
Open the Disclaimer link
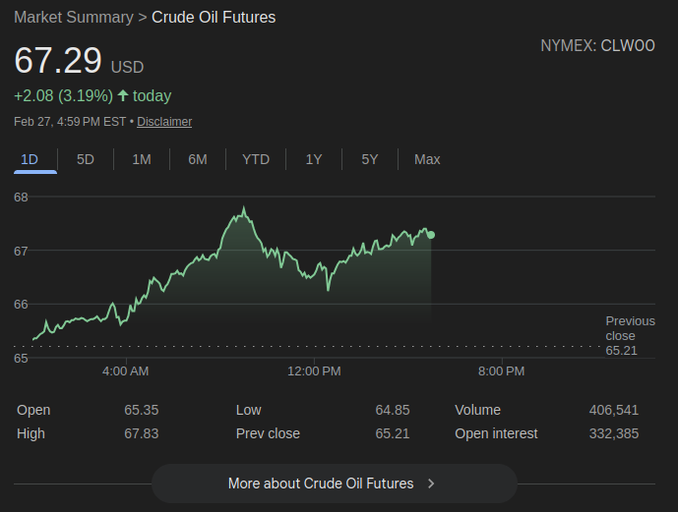pyautogui.click(x=164, y=122)
